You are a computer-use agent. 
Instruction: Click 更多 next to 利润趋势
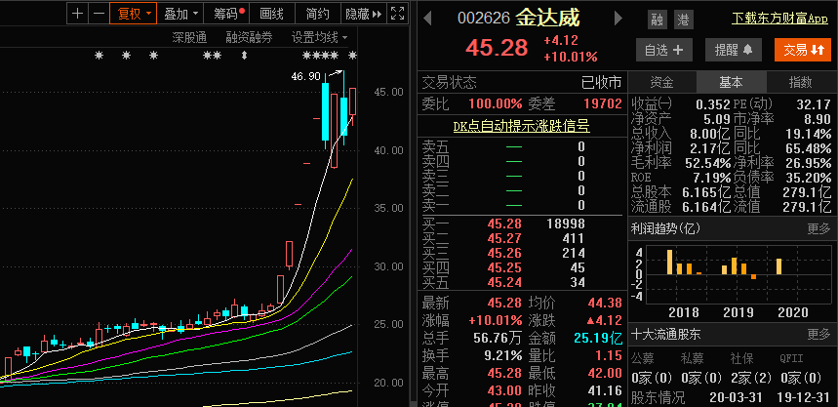click(x=818, y=229)
